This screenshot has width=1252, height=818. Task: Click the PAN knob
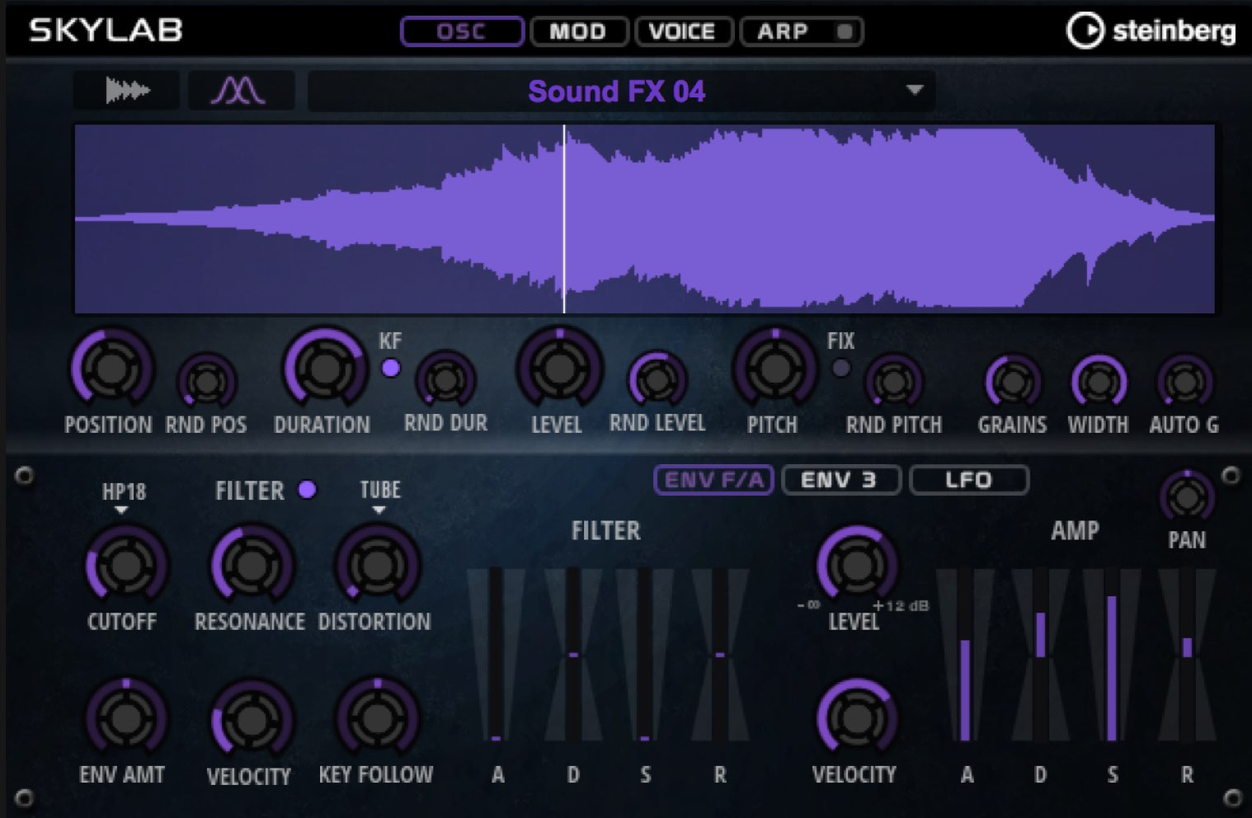(x=1187, y=497)
